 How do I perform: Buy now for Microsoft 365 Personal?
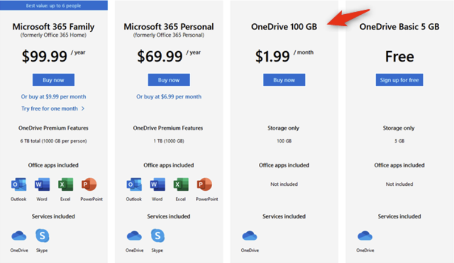point(169,80)
